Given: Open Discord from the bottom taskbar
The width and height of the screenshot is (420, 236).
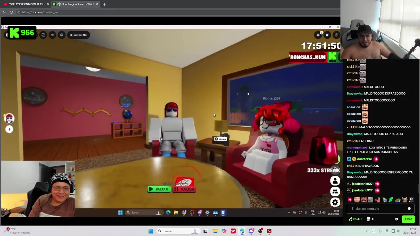Looking at the screenshot, I should click(x=251, y=231).
